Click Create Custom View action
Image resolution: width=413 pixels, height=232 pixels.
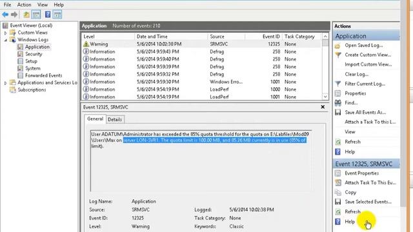pos(368,55)
